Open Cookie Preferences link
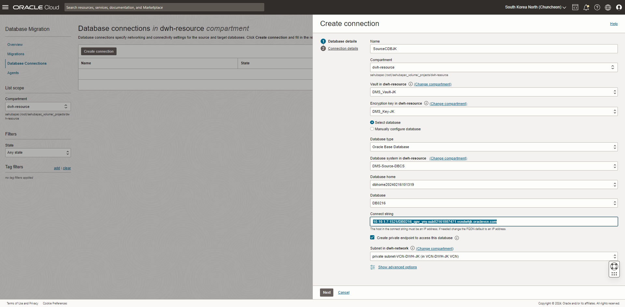The image size is (625, 307). pos(55,303)
